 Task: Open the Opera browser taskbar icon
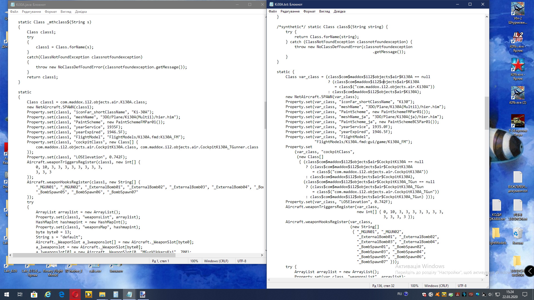(x=75, y=294)
